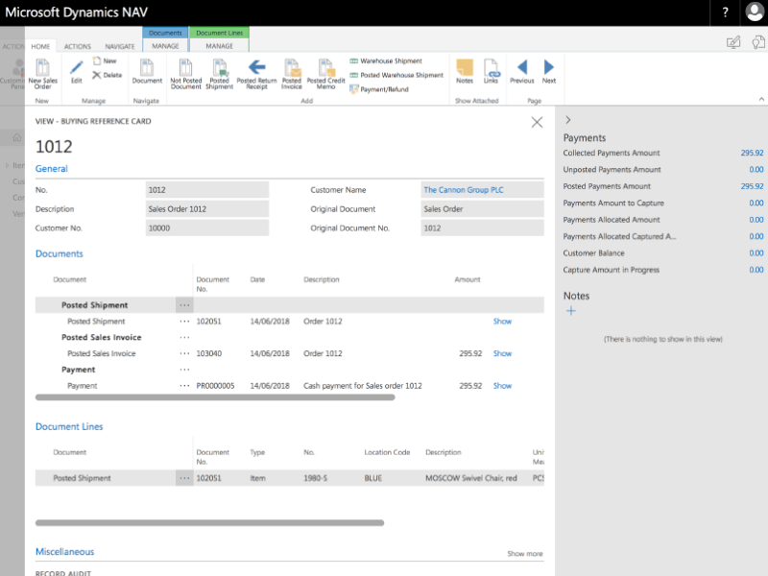Open Documents MANAGE tab
Viewport: 768px width, 576px height.
click(x=165, y=45)
